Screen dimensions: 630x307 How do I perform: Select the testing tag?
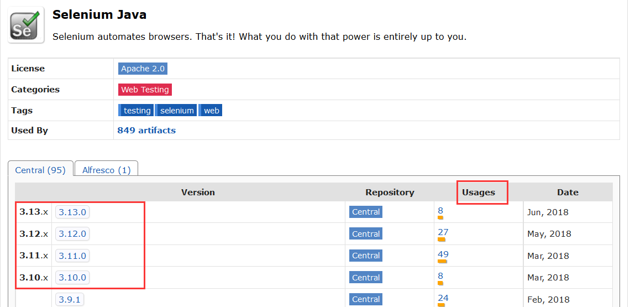coord(136,110)
